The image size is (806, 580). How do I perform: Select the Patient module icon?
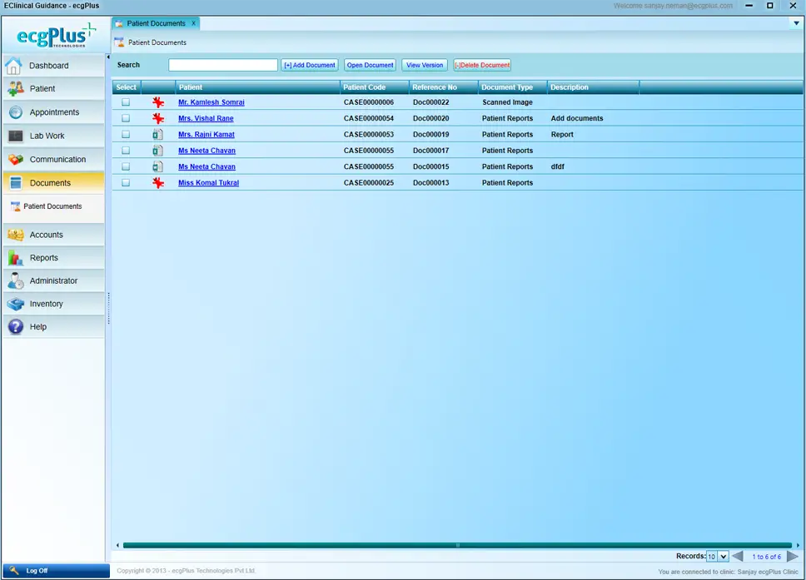[14, 88]
